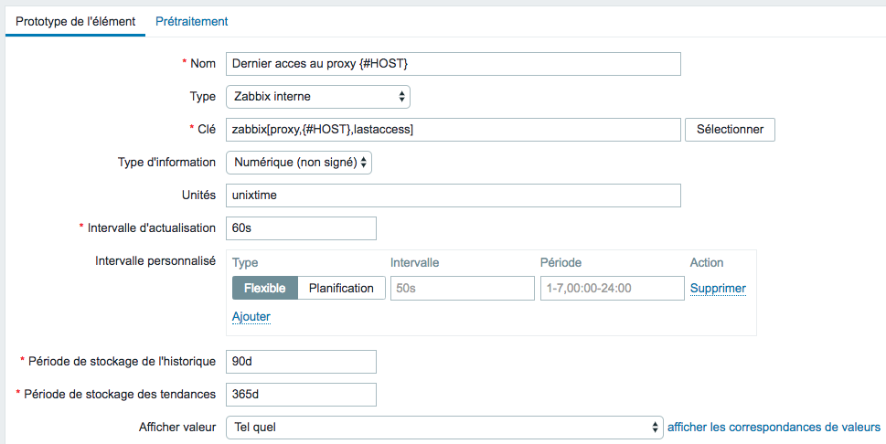Focus the Clé key input field

(454, 130)
